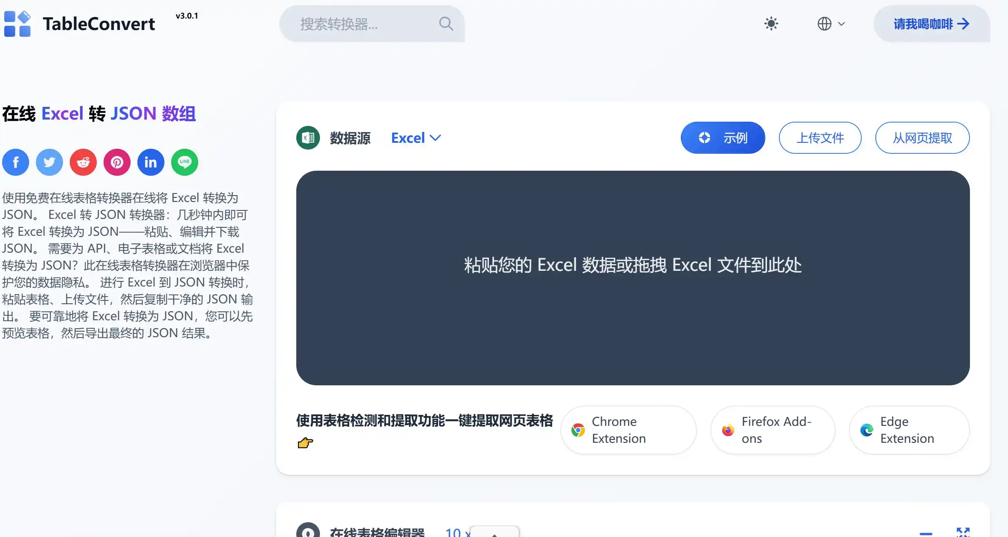This screenshot has width=1008, height=537.
Task: Click the 数据源 label
Action: pos(350,138)
